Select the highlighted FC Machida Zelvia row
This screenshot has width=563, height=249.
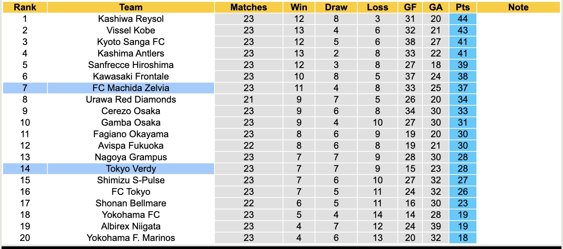click(x=131, y=88)
